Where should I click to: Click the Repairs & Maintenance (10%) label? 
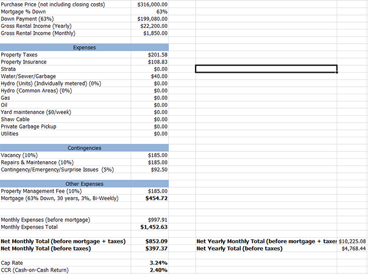(x=37, y=162)
